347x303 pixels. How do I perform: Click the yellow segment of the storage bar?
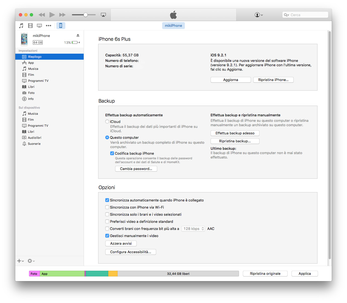click(113, 273)
